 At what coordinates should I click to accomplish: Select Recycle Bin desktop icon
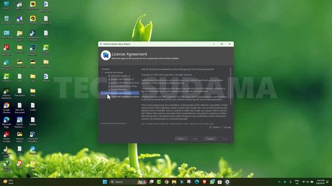coord(6,20)
